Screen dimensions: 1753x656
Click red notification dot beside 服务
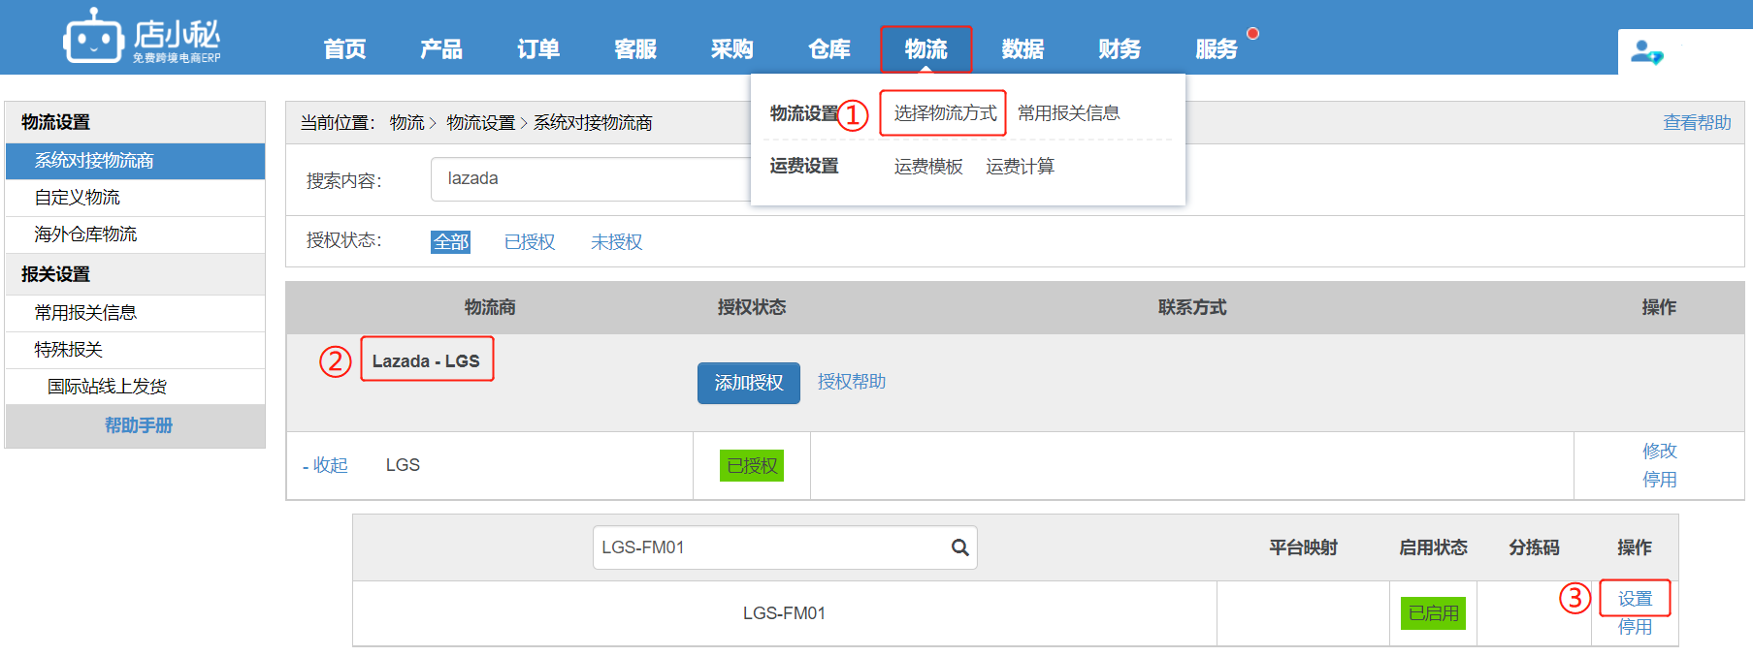point(1252,33)
